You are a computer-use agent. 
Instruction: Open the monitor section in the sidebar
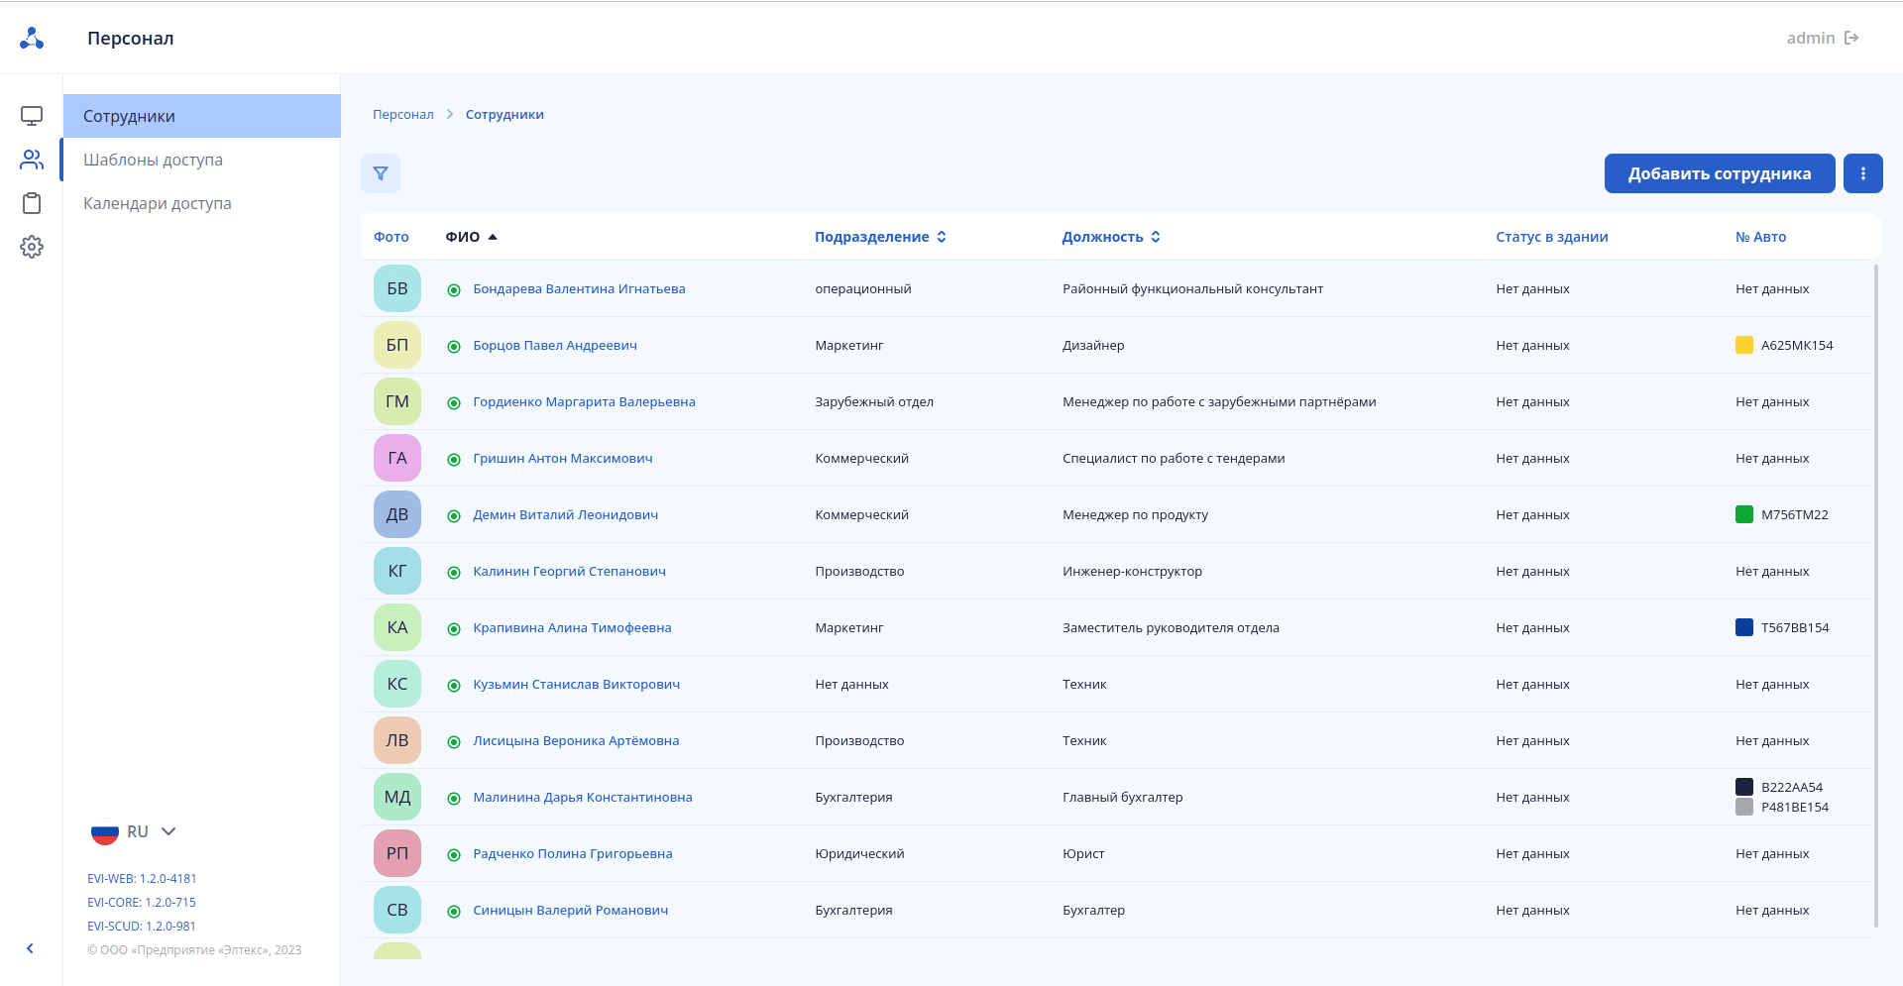click(x=32, y=115)
